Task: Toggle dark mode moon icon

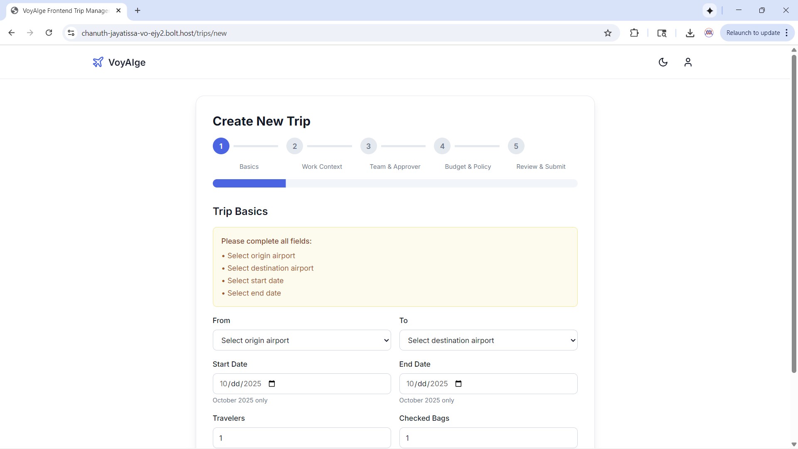Action: [663, 62]
